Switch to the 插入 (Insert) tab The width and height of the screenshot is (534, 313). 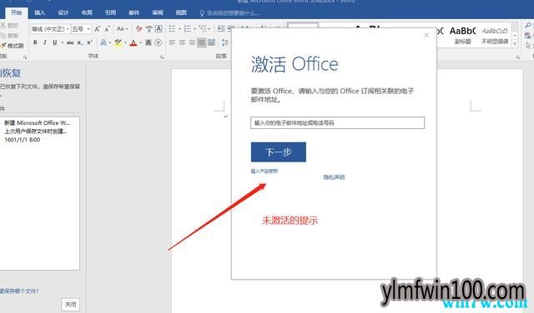click(39, 12)
